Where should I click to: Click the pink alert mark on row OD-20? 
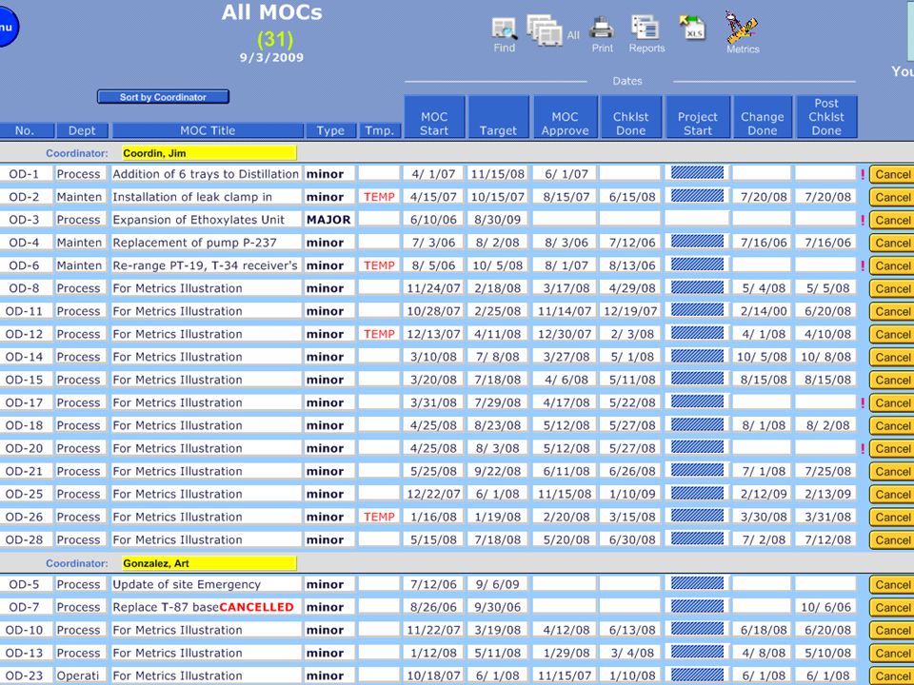coord(863,448)
